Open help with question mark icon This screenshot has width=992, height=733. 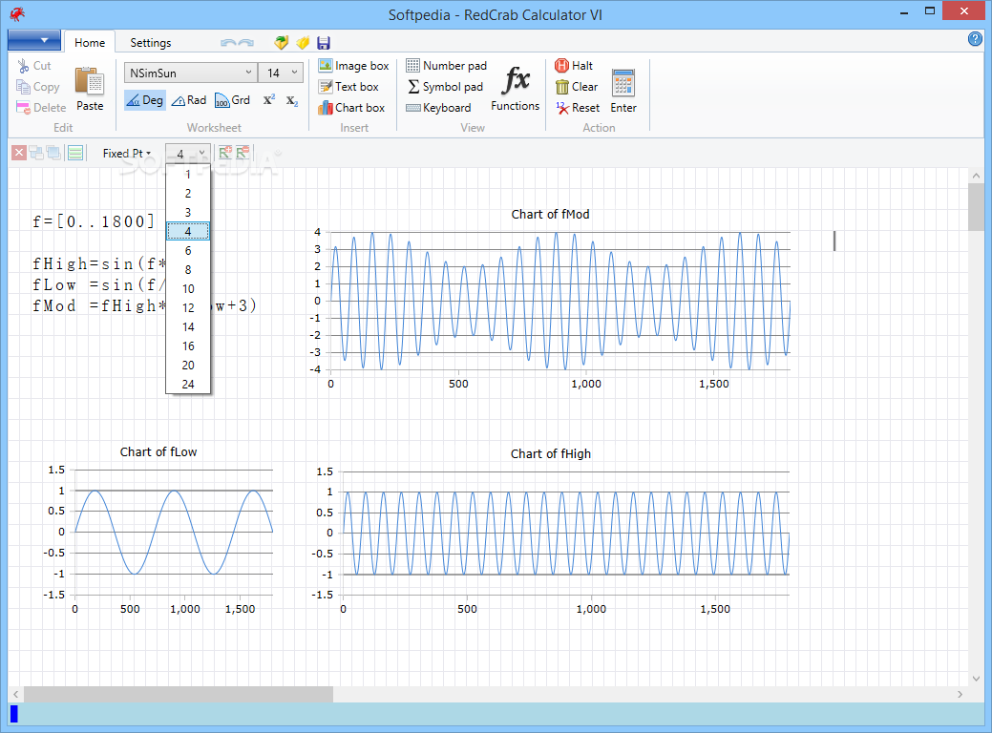[x=975, y=39]
